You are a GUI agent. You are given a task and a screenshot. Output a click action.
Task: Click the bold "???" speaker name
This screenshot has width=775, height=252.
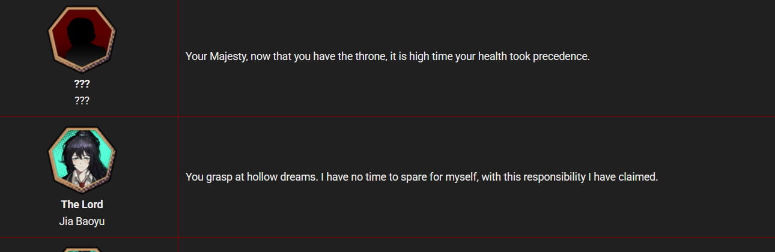pos(82,84)
